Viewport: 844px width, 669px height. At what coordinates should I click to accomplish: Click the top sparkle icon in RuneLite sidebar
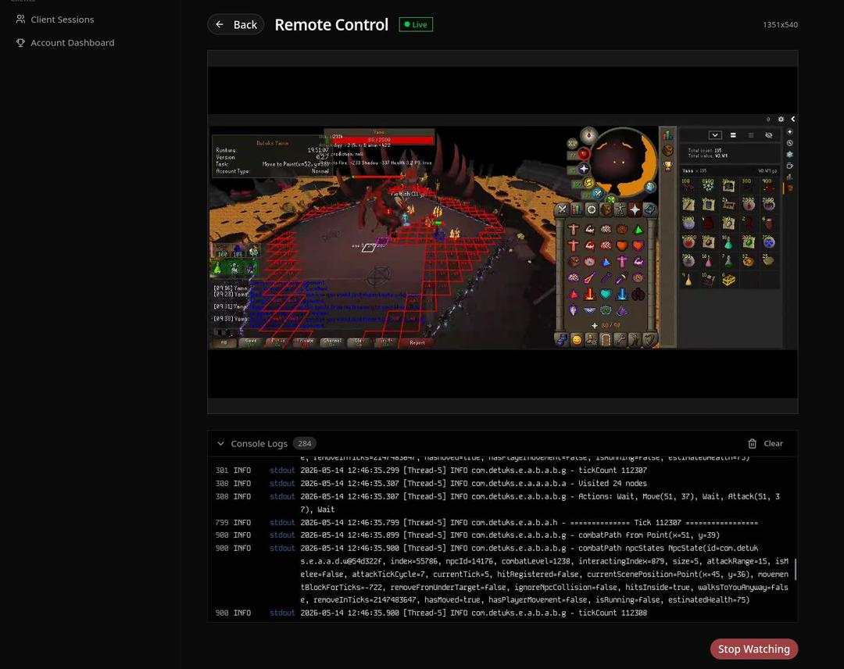pos(790,132)
